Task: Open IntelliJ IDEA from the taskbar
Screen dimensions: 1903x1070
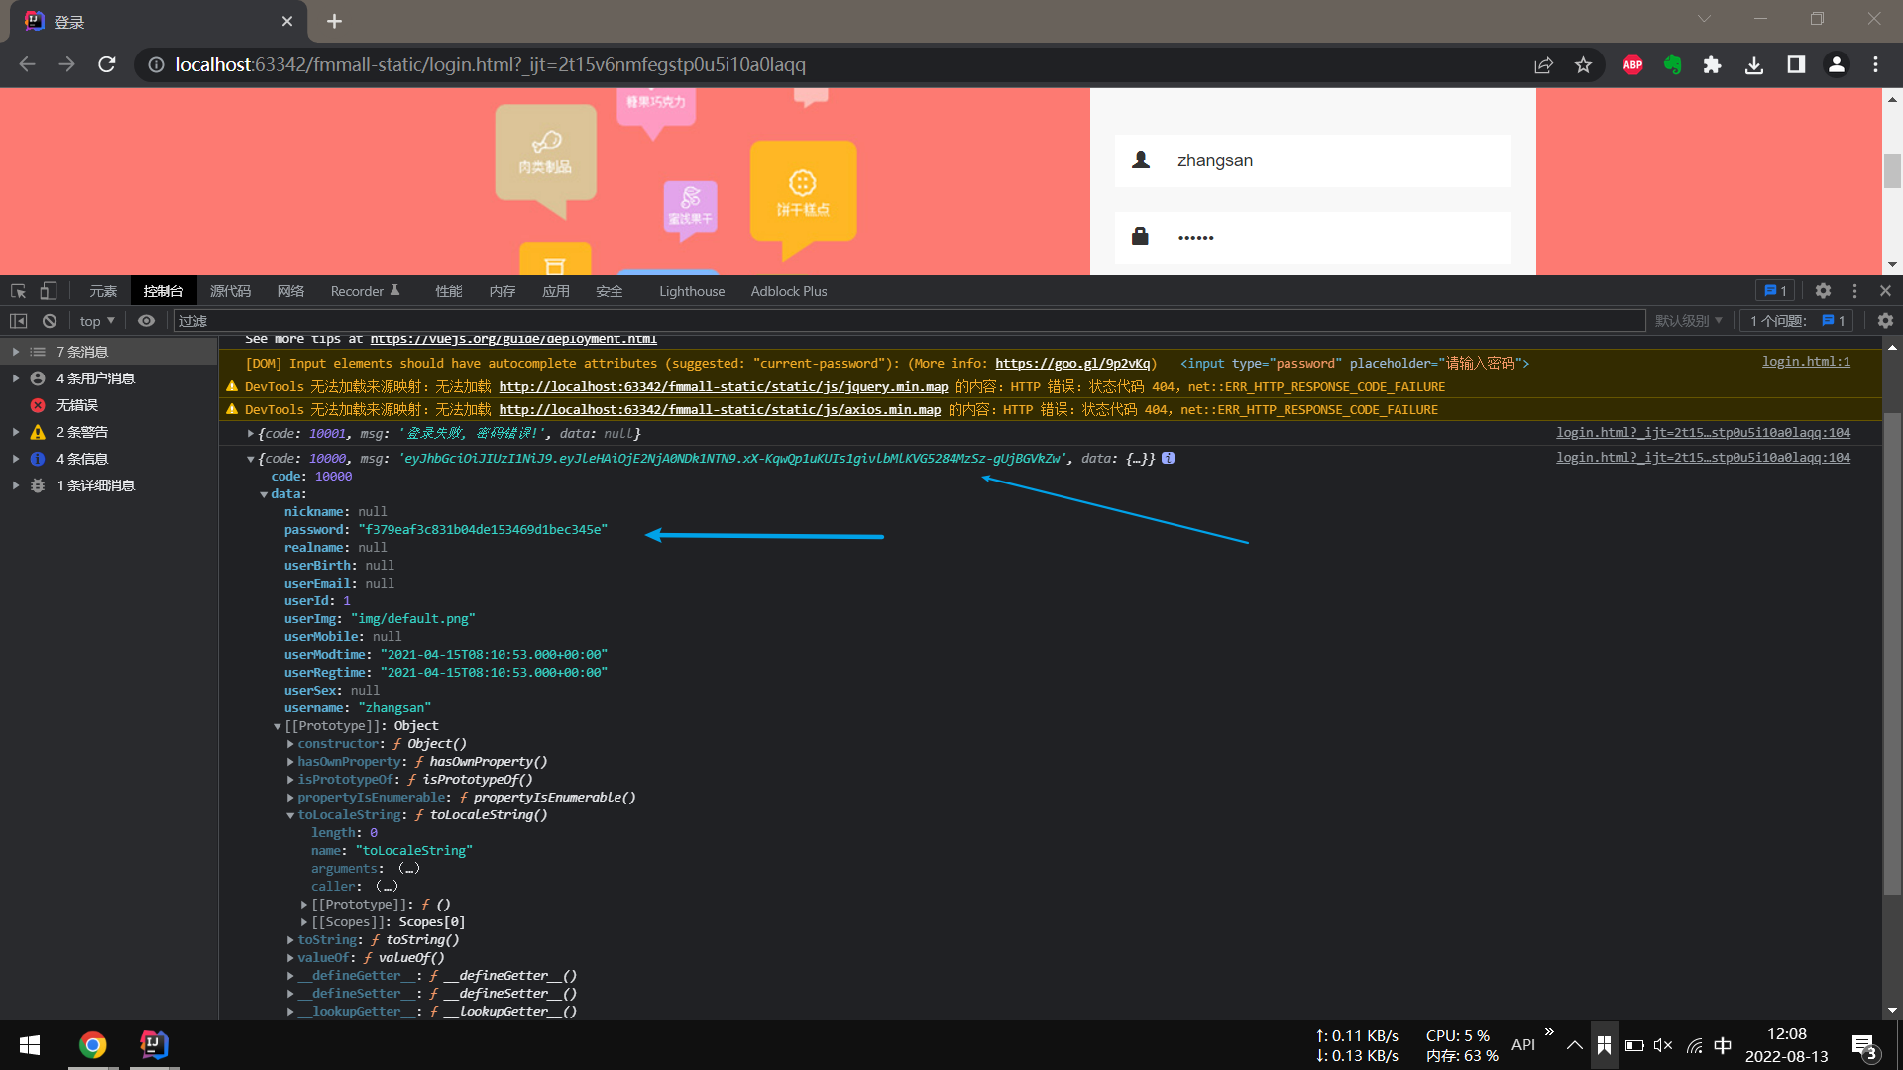Action: pos(154,1045)
